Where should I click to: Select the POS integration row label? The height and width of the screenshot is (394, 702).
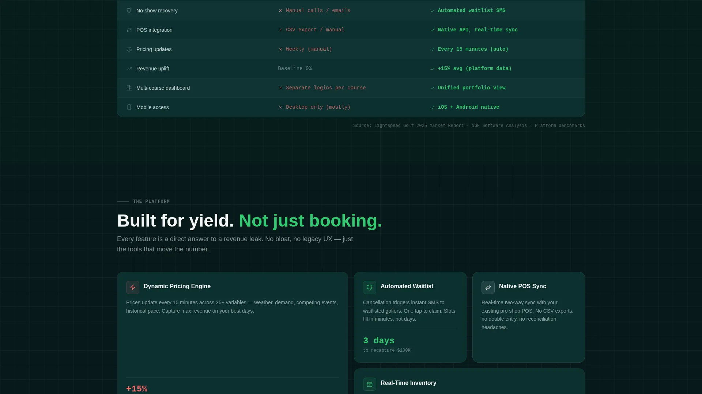(154, 30)
